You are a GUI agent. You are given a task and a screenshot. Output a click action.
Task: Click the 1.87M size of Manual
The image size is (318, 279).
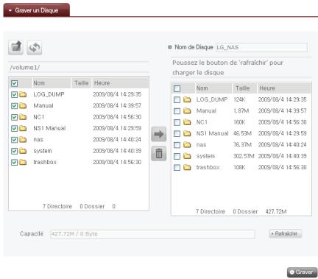coord(241,110)
